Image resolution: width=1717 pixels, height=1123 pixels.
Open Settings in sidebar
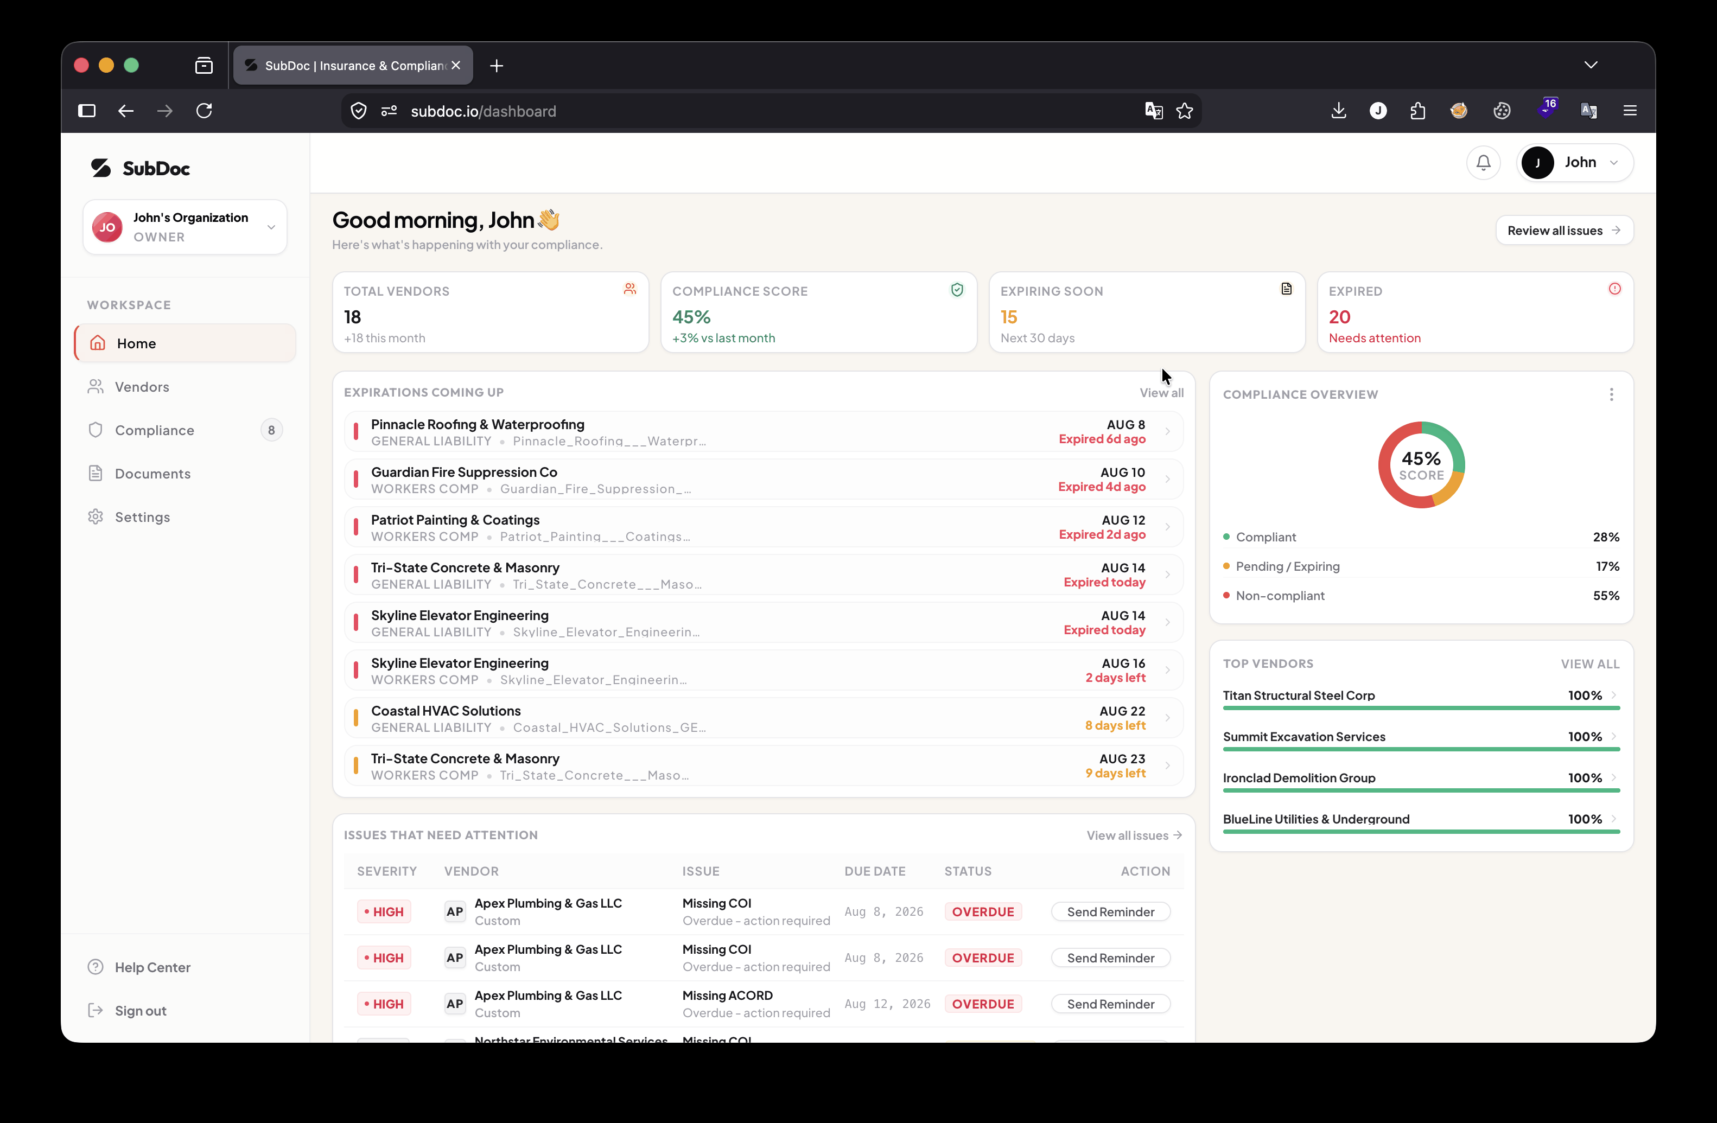click(x=185, y=517)
